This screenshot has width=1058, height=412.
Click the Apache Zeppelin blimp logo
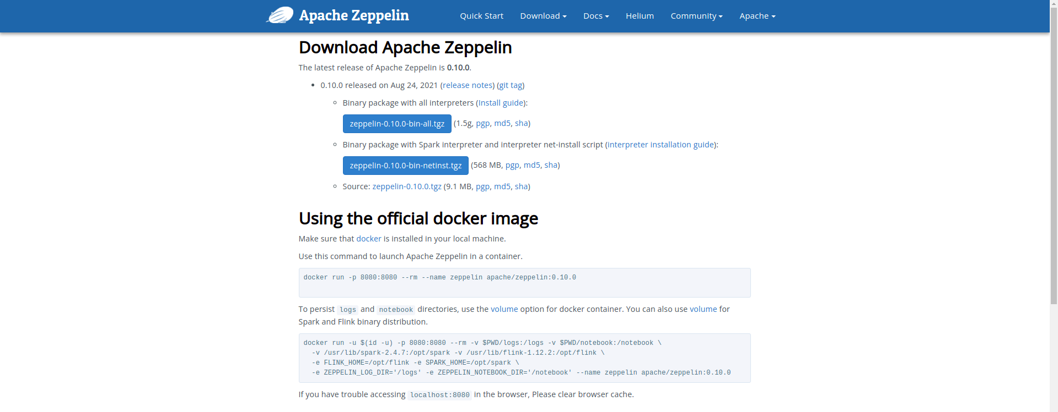point(280,15)
